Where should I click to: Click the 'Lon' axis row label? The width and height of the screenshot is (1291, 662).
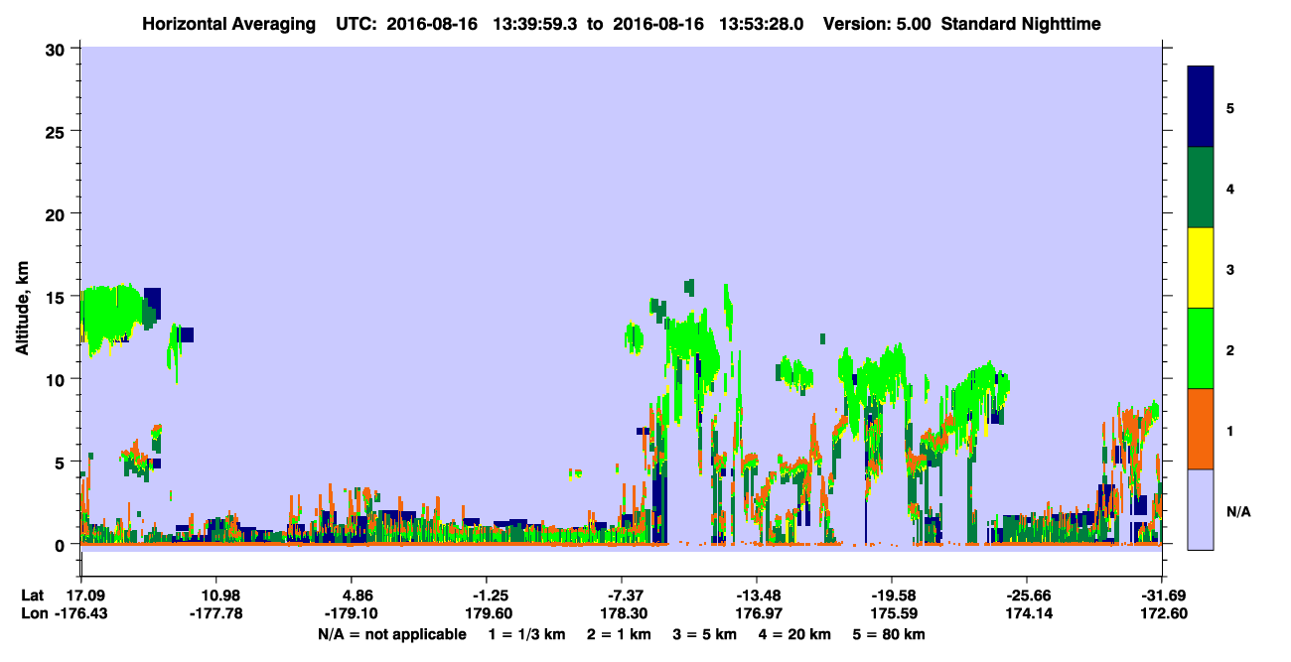[33, 613]
